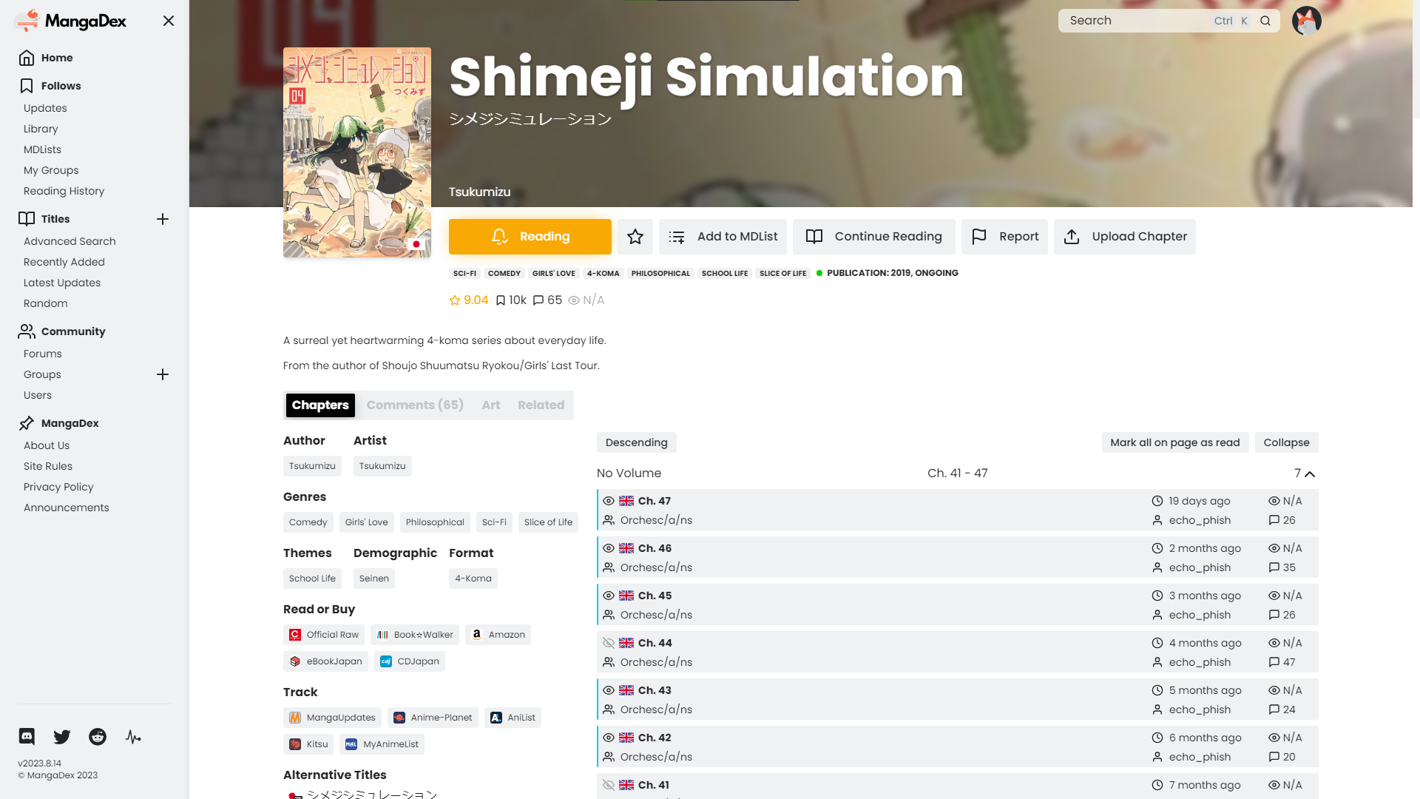Toggle read status eye on Ch. 47
Viewport: 1420px width, 799px height.
609,501
